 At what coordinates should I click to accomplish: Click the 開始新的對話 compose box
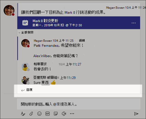(x=79, y=104)
